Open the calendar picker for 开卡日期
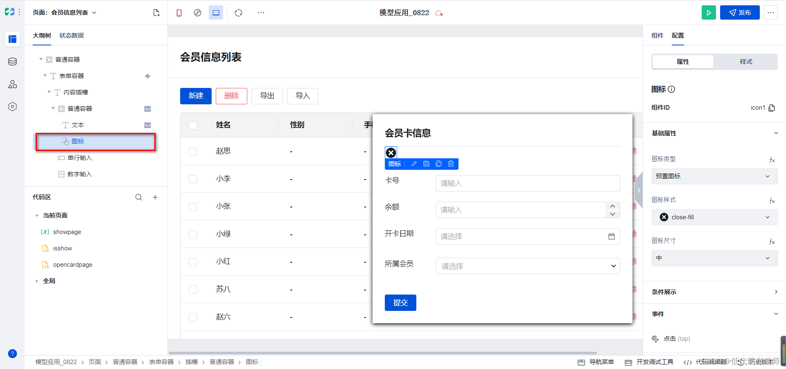 (x=612, y=236)
